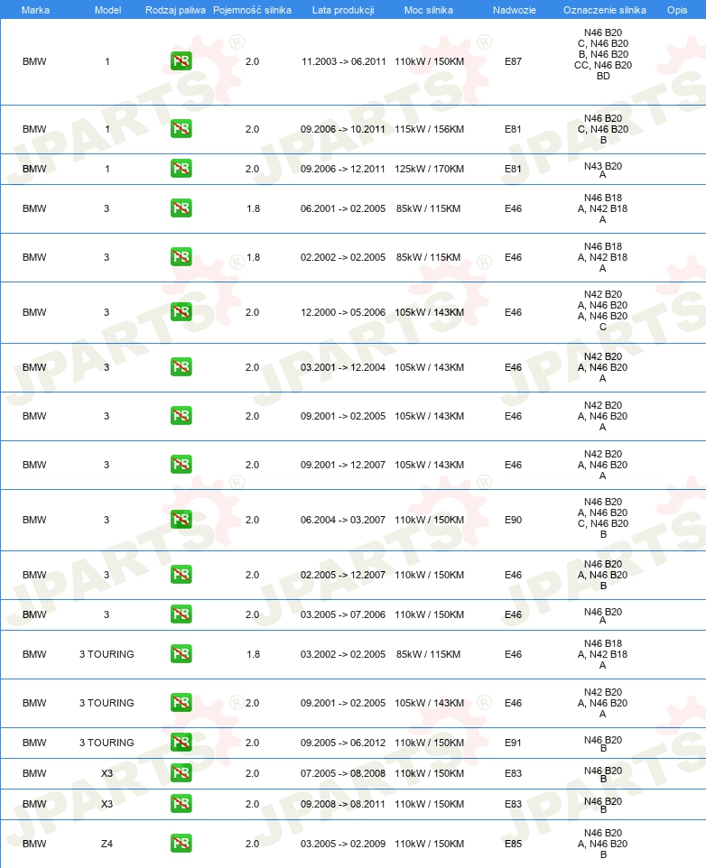Screen dimensions: 706x868
Task: Select the date range 07.2005 -> 08.2008
Action: click(x=343, y=773)
